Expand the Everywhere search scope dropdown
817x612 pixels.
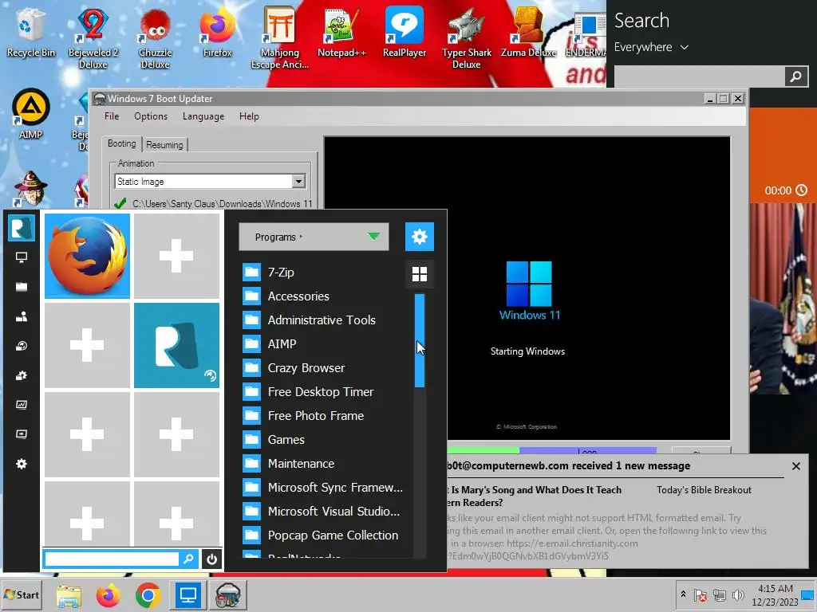click(651, 47)
